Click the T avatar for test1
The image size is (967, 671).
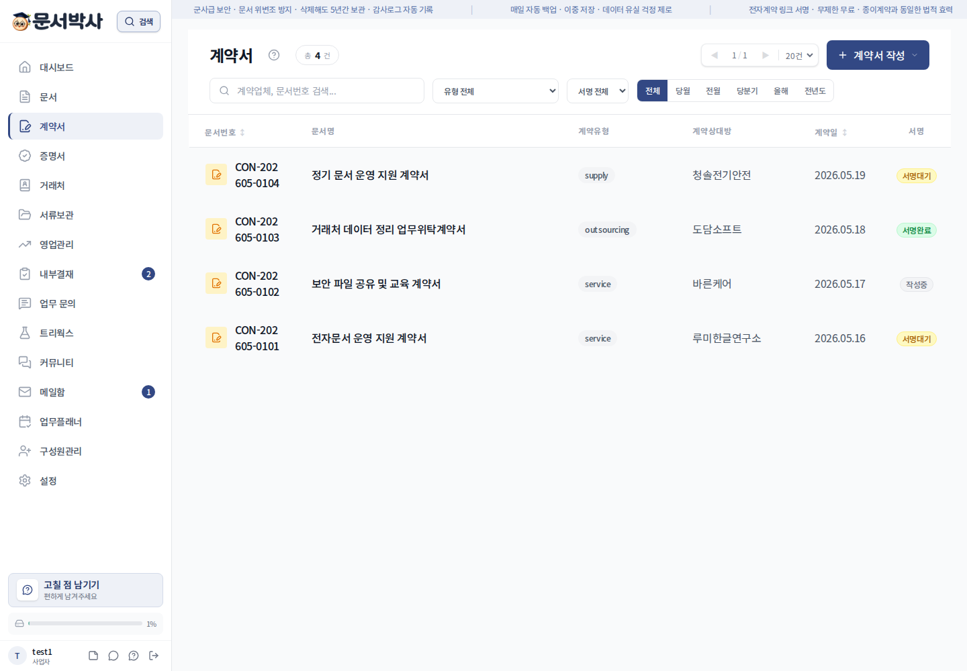point(17,656)
